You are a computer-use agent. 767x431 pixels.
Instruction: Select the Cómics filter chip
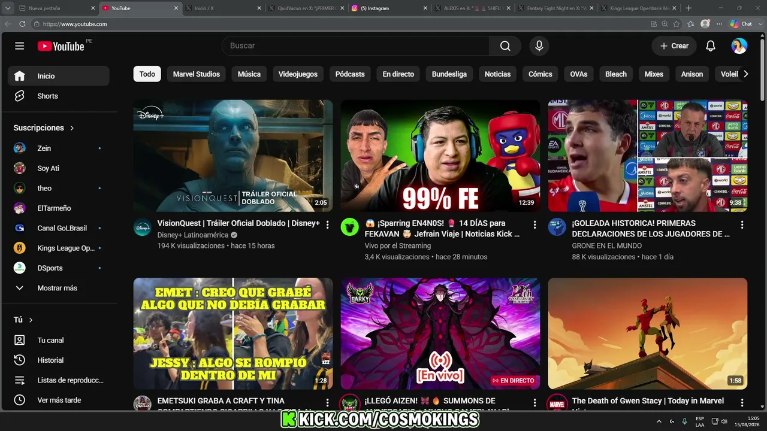click(x=540, y=74)
